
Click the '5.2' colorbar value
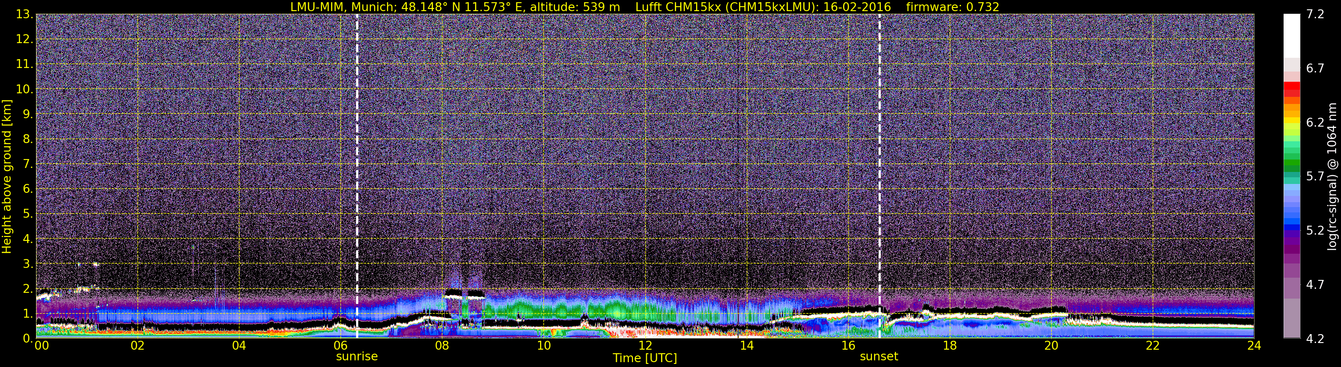coord(1315,231)
